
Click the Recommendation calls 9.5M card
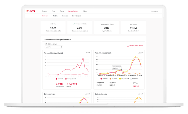(53, 28)
